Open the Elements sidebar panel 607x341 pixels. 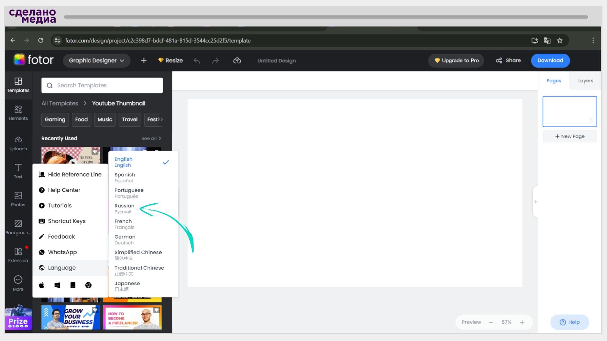point(18,113)
